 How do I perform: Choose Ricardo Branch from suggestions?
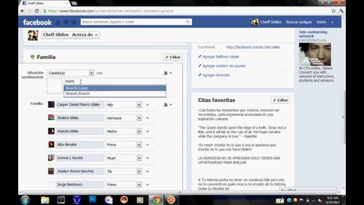(115, 94)
